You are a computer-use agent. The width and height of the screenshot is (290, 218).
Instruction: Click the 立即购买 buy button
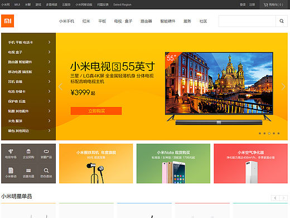96,111
